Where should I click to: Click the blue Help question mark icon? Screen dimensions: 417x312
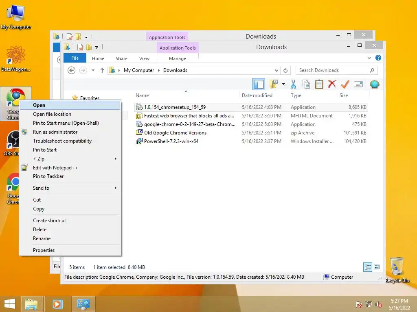[x=378, y=58]
